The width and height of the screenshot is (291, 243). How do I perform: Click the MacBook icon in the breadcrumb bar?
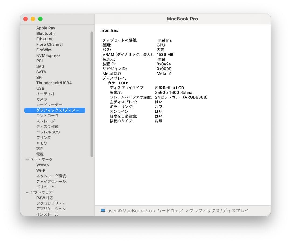(x=103, y=211)
